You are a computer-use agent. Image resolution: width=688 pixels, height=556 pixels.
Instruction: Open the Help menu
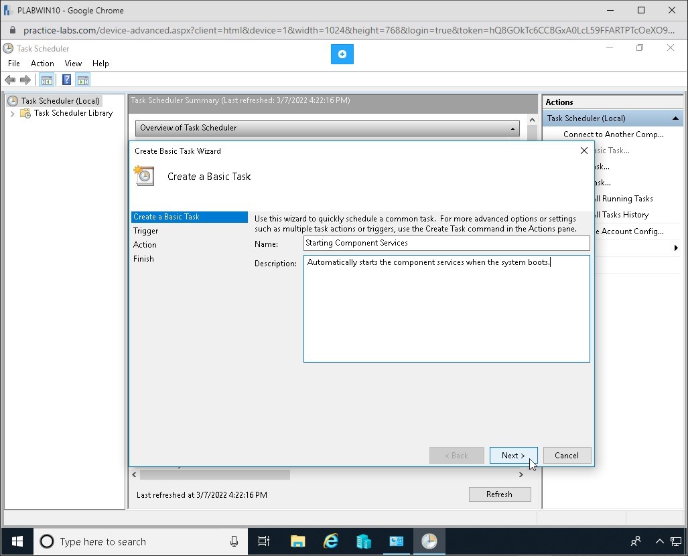100,64
